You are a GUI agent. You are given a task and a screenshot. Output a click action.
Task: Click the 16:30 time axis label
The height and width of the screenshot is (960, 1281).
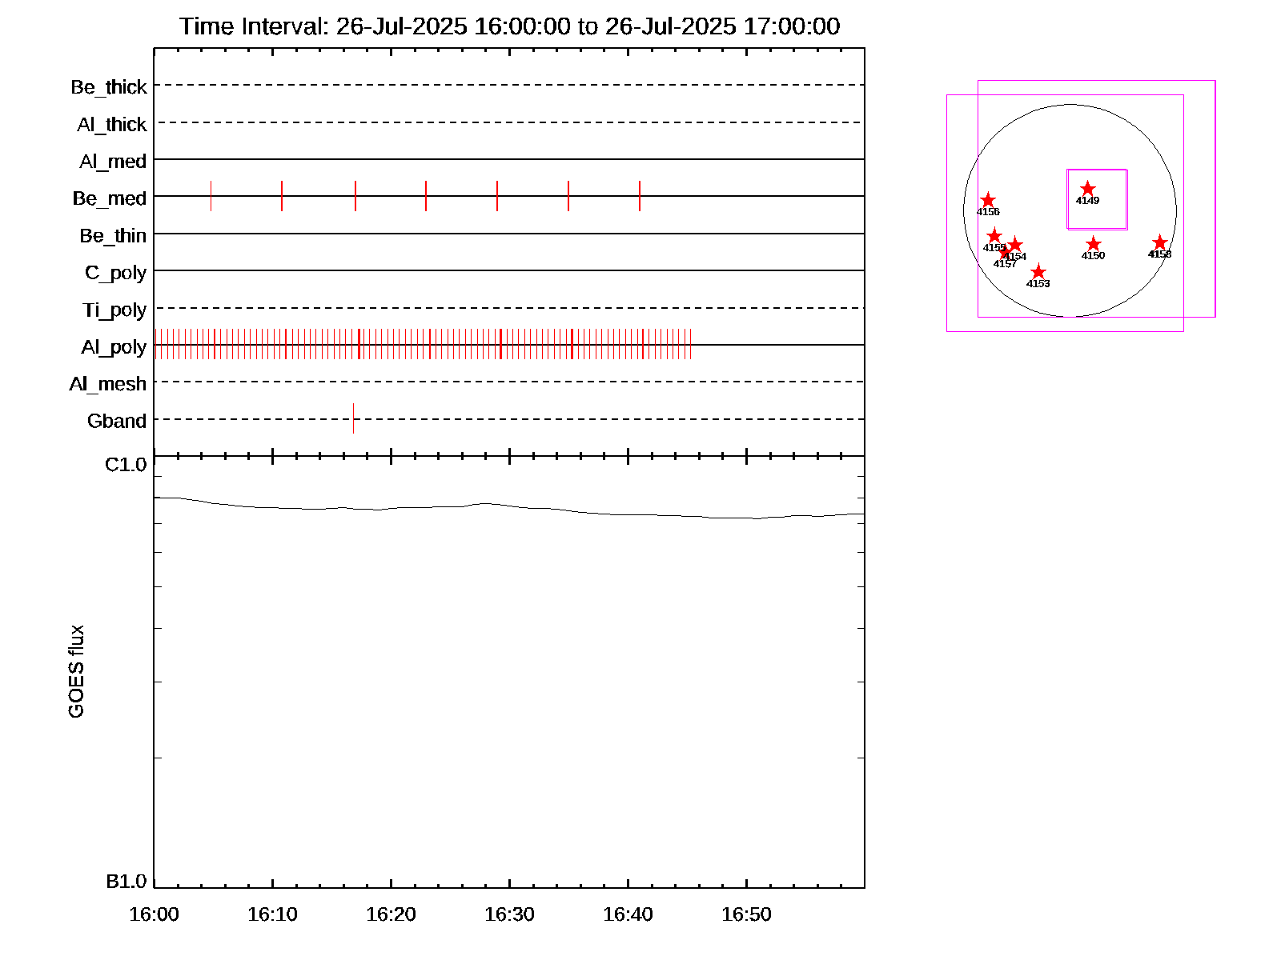[x=509, y=914]
